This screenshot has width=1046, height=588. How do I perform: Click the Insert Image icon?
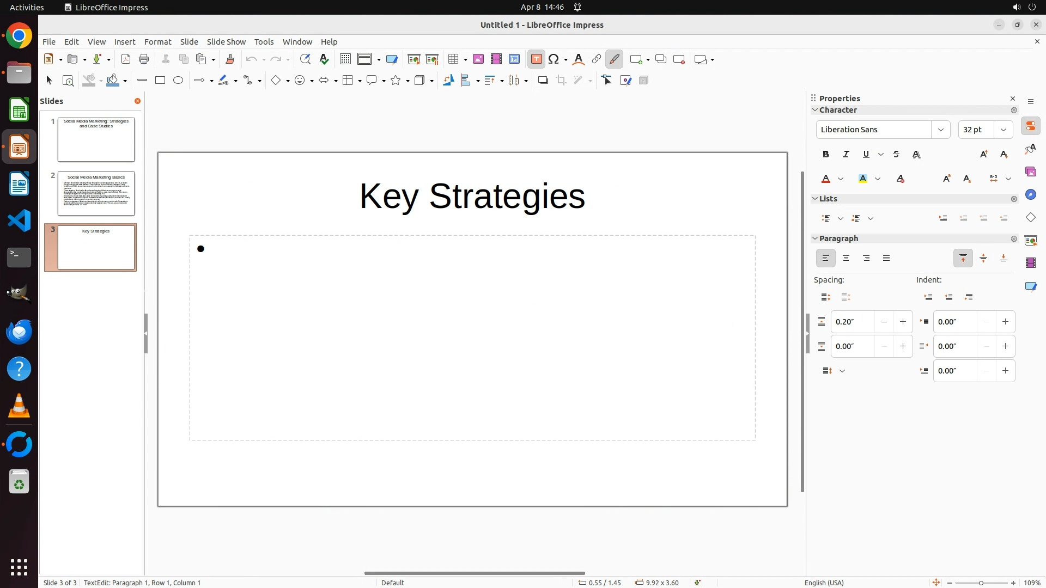coord(478,59)
